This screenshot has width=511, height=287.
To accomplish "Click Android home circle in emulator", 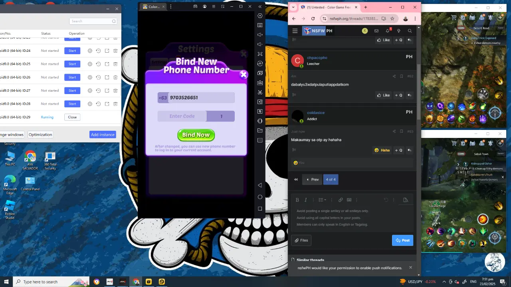I will tap(260, 197).
